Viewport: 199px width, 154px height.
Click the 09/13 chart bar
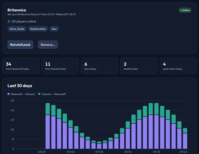(128, 135)
